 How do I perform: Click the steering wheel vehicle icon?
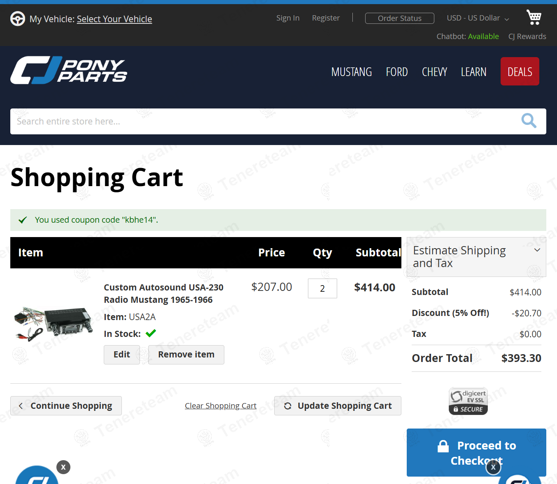(18, 18)
